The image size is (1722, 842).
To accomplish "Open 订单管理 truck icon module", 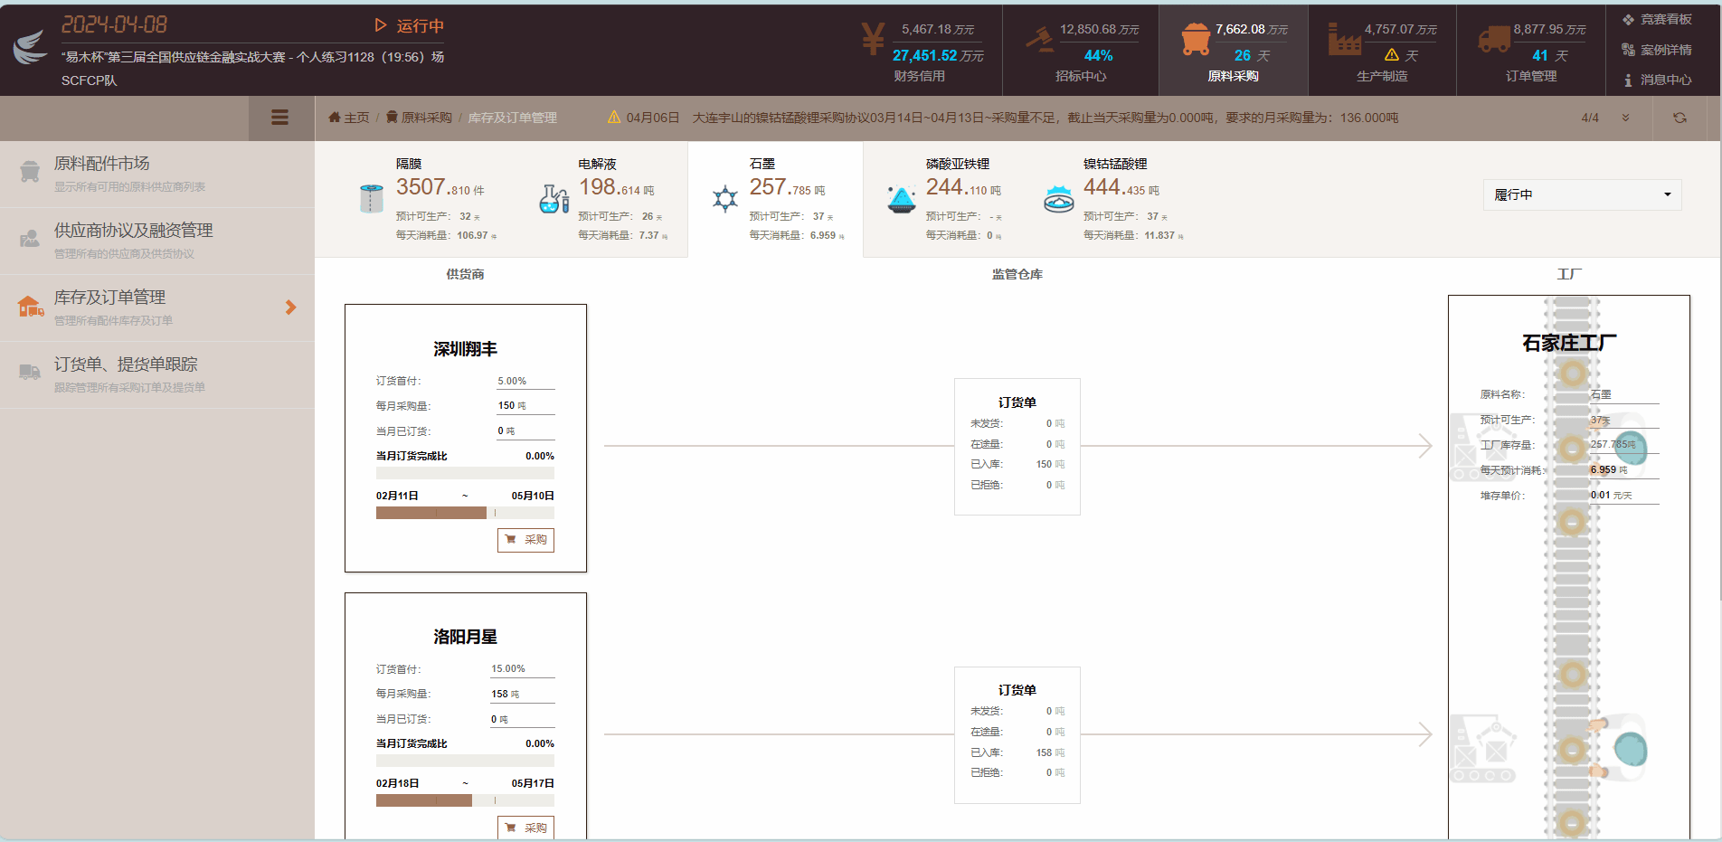I will click(1494, 40).
